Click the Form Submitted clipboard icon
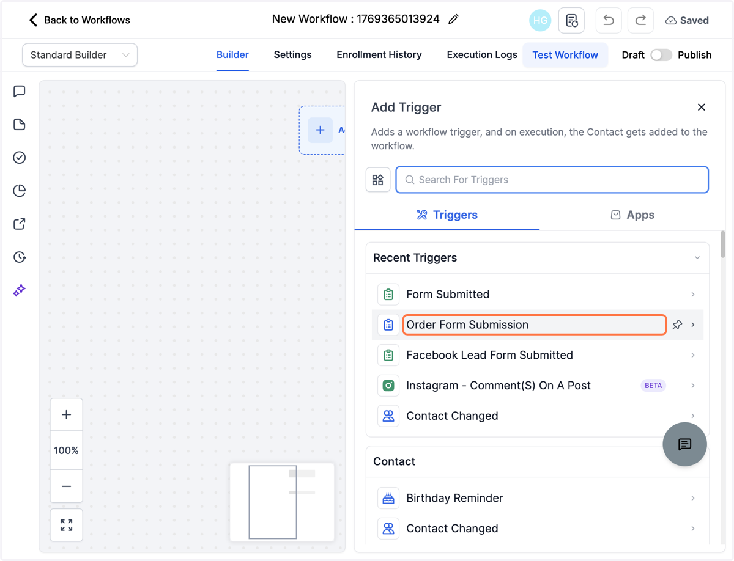Image resolution: width=734 pixels, height=561 pixels. (388, 294)
